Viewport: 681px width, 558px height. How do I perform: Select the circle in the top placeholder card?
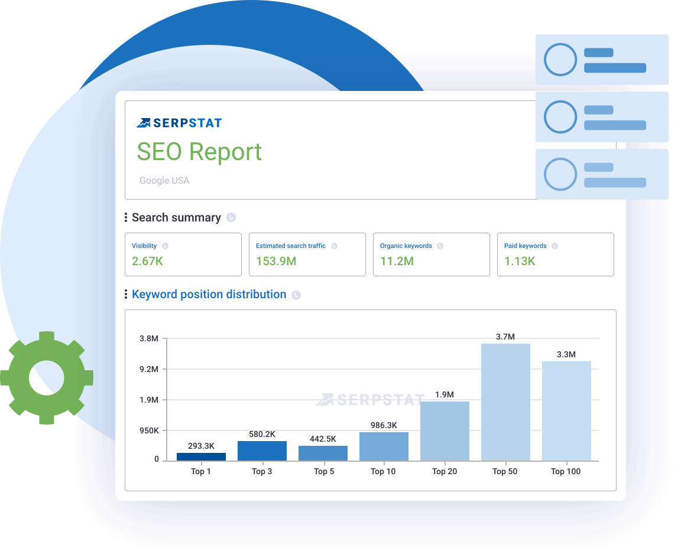tap(560, 60)
